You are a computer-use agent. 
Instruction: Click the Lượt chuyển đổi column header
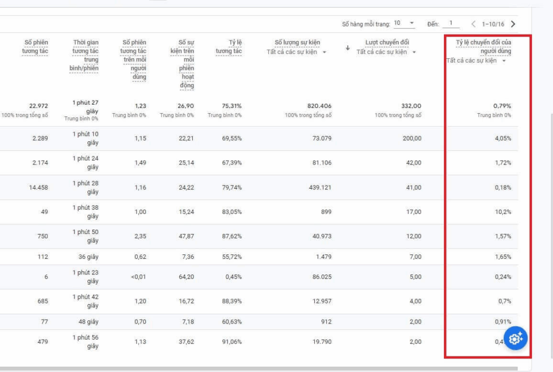387,43
